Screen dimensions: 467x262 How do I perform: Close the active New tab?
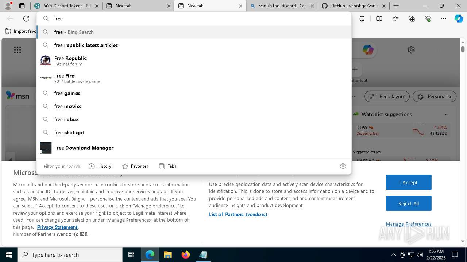pyautogui.click(x=240, y=6)
